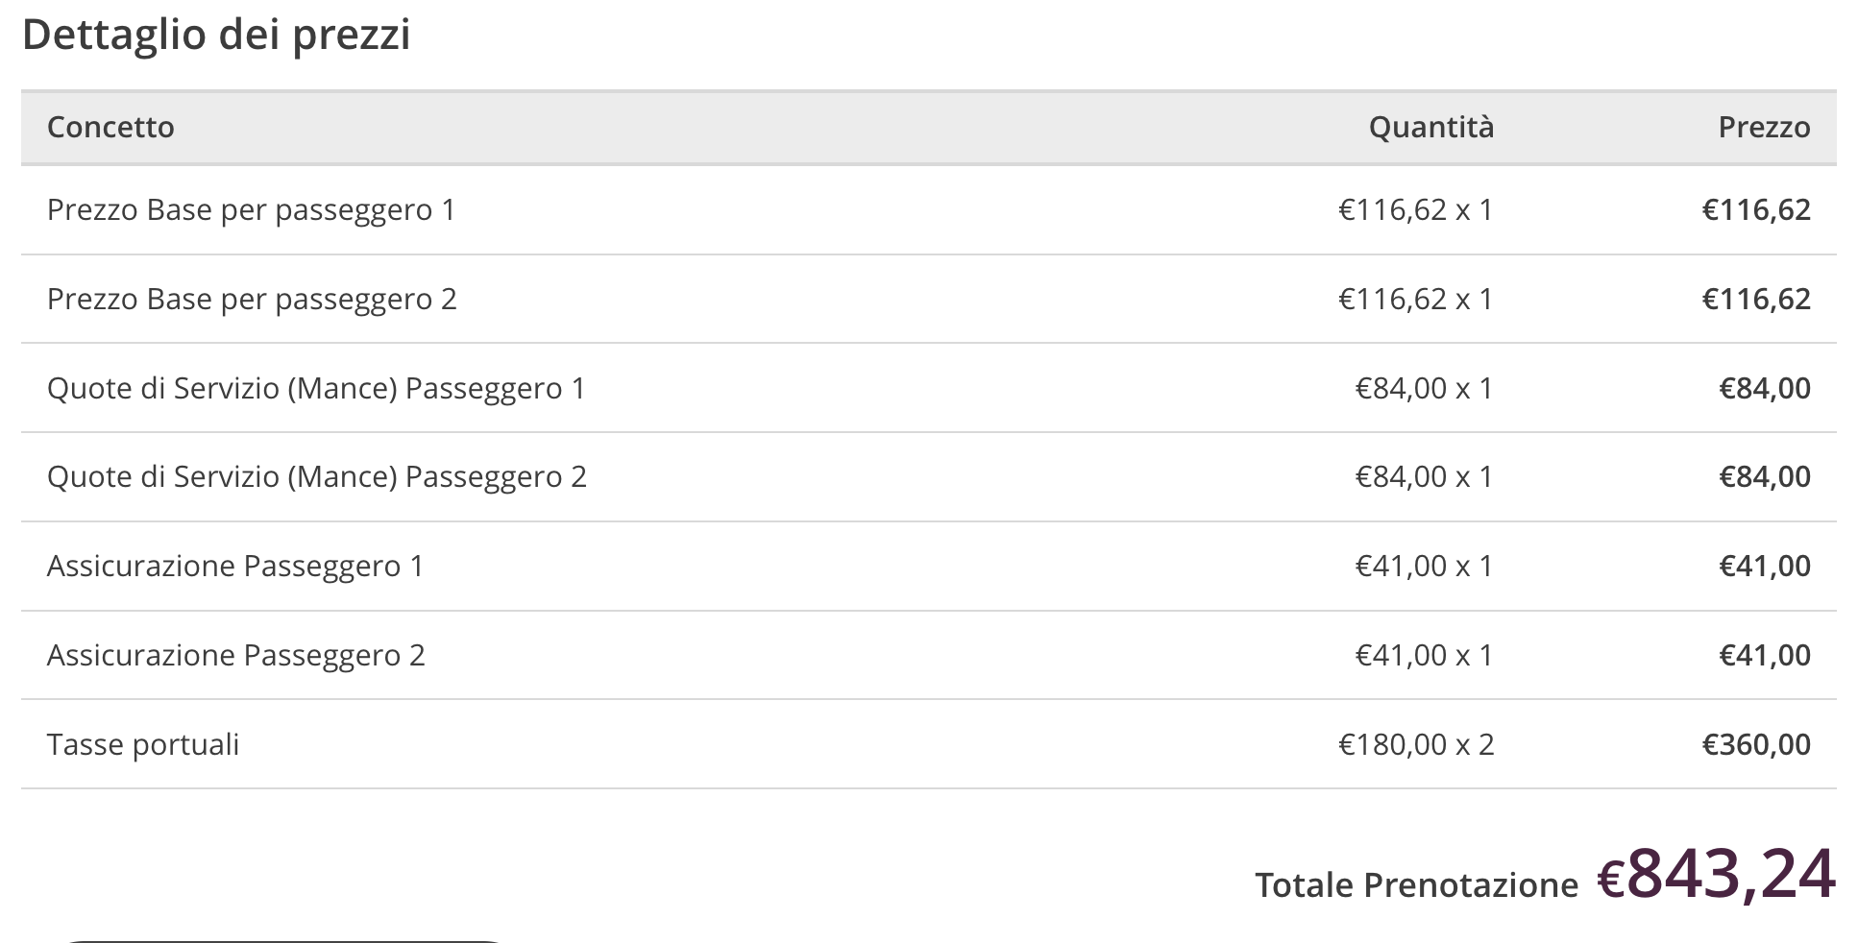Click the "Tasse portuali" row label
Viewport: 1858px width, 943px height.
tap(143, 745)
